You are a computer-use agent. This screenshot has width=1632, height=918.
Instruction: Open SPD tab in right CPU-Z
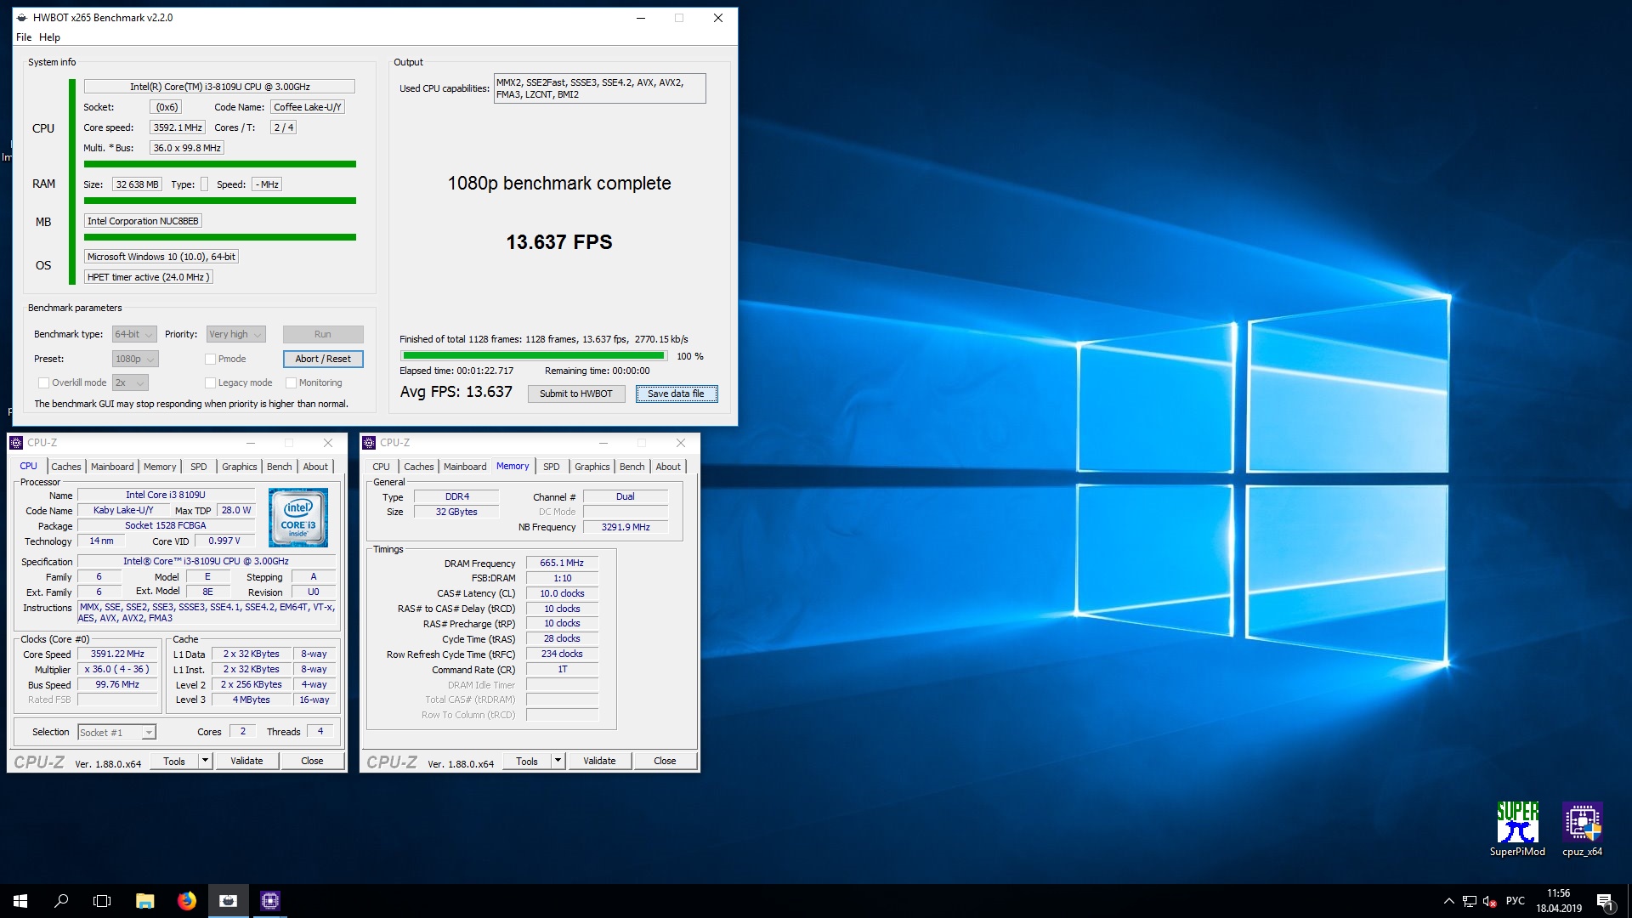(x=551, y=467)
